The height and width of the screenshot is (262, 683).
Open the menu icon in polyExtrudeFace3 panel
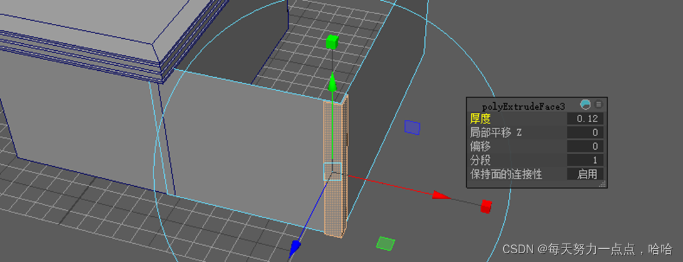pos(599,105)
